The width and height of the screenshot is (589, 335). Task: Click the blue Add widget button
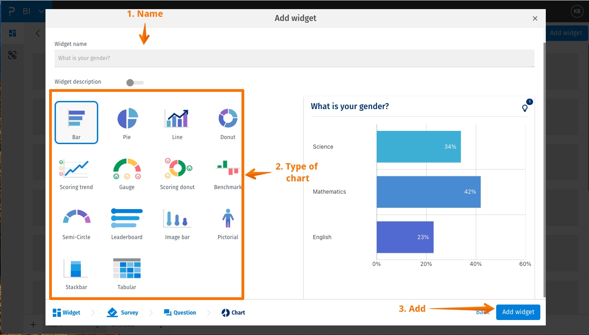pos(518,312)
